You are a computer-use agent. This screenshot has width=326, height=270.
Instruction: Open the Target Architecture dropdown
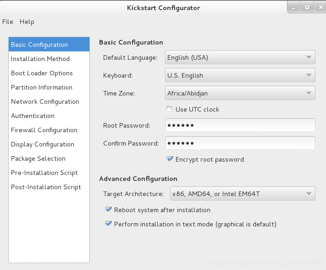243,194
